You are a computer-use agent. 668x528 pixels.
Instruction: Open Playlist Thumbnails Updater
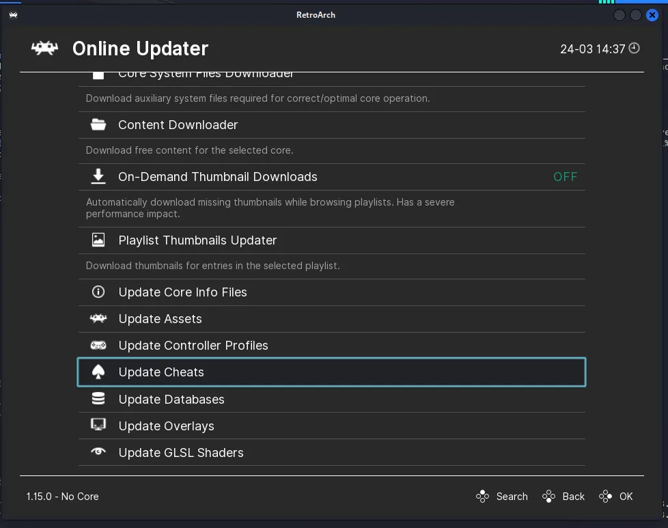tap(197, 240)
